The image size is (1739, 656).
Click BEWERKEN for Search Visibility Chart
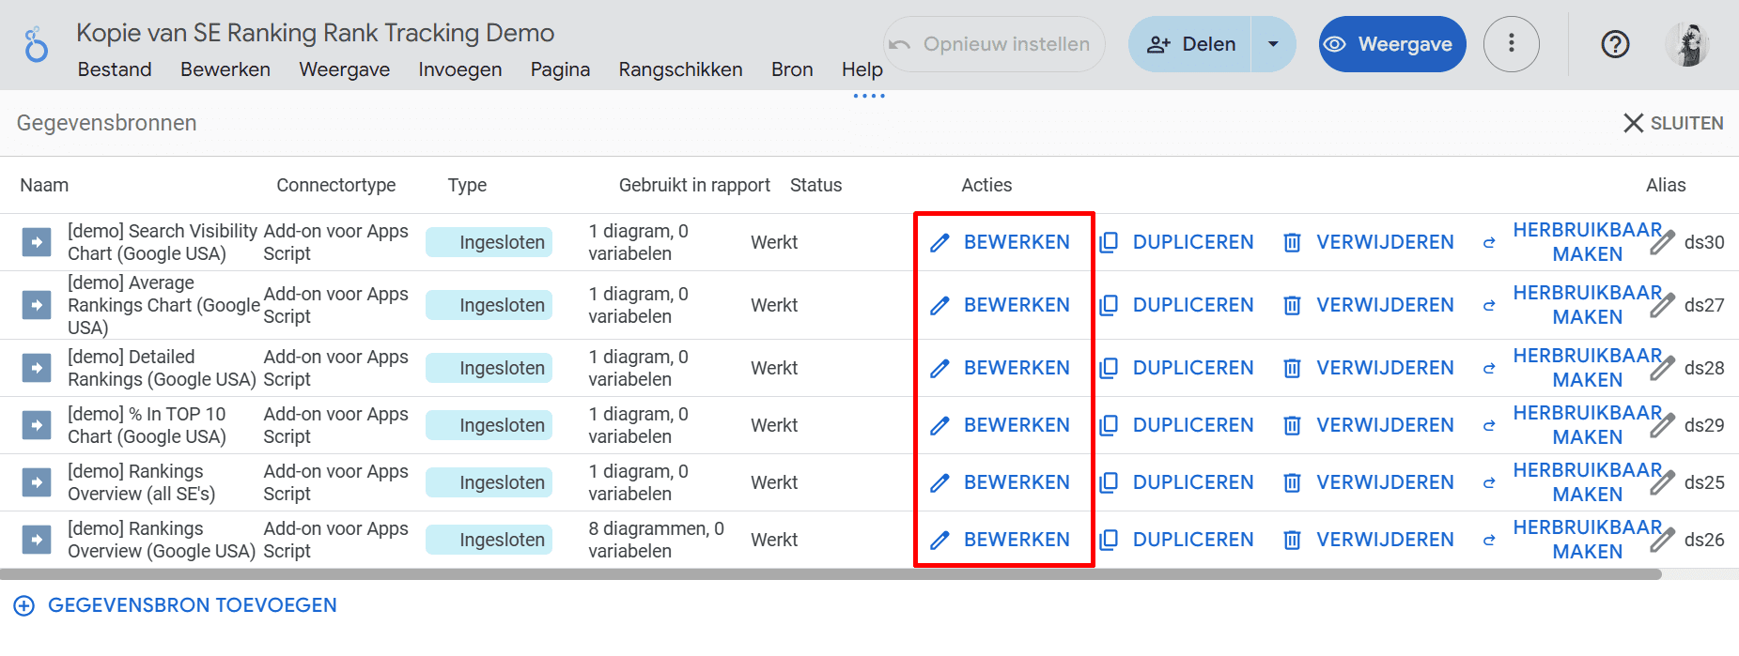1000,242
